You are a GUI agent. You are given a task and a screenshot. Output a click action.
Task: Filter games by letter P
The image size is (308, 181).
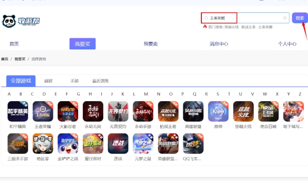point(183,94)
